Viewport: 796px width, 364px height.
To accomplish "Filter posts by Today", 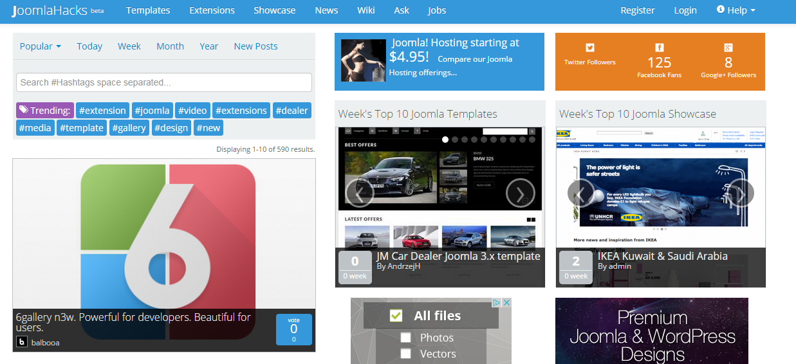I will tap(89, 46).
